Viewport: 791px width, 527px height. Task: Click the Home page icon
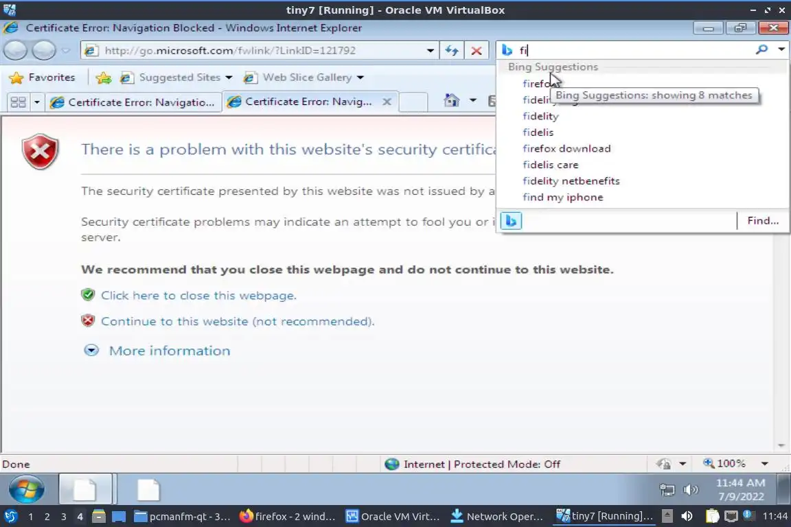(x=452, y=100)
